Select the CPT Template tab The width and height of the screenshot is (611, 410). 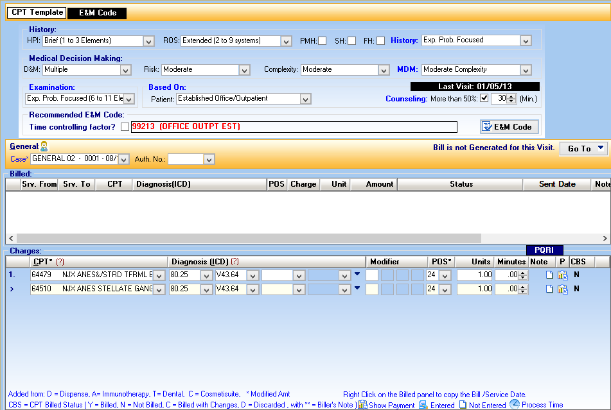pos(36,12)
